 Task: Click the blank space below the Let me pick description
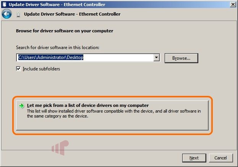(x=112, y=124)
